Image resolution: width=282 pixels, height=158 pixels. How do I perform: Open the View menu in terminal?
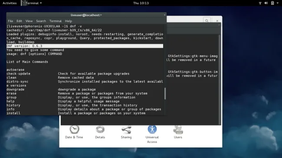29,21
